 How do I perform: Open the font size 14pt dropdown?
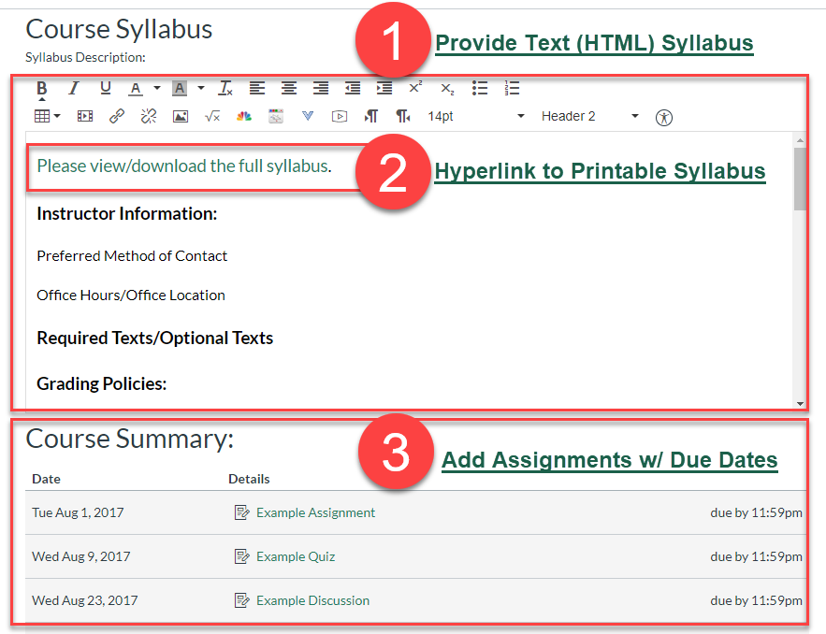pos(476,116)
